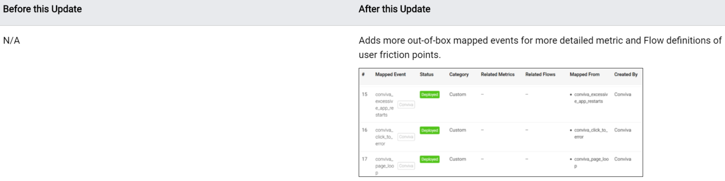
Task: Click the Created By column header
Action: pos(626,75)
